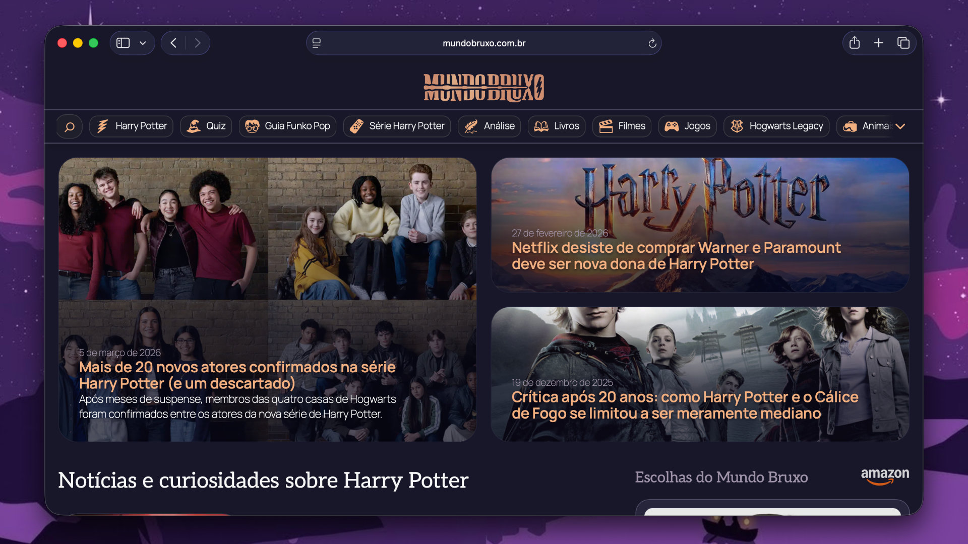
Task: Go back with the left arrow
Action: tap(173, 43)
